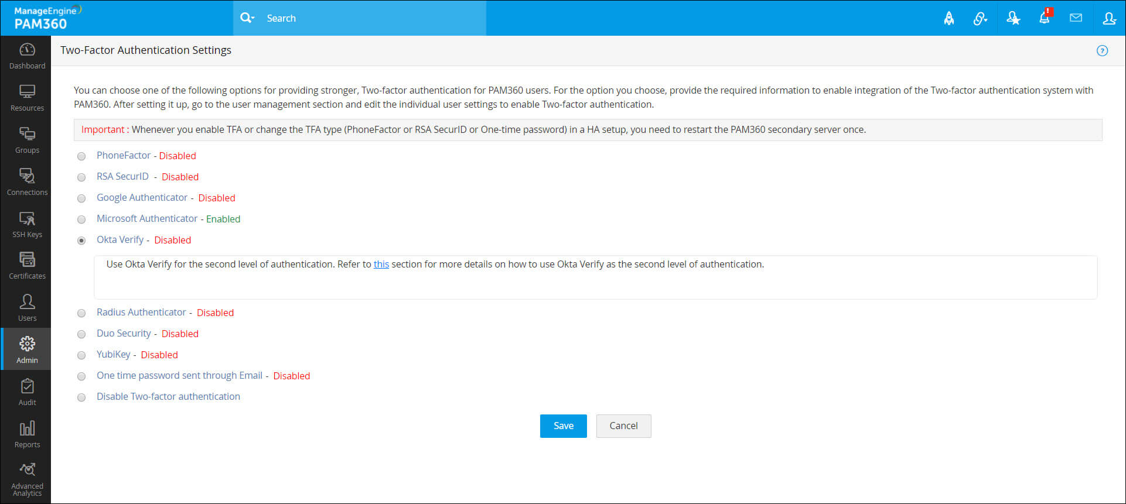Select the Google Authenticator radio button

coord(81,198)
